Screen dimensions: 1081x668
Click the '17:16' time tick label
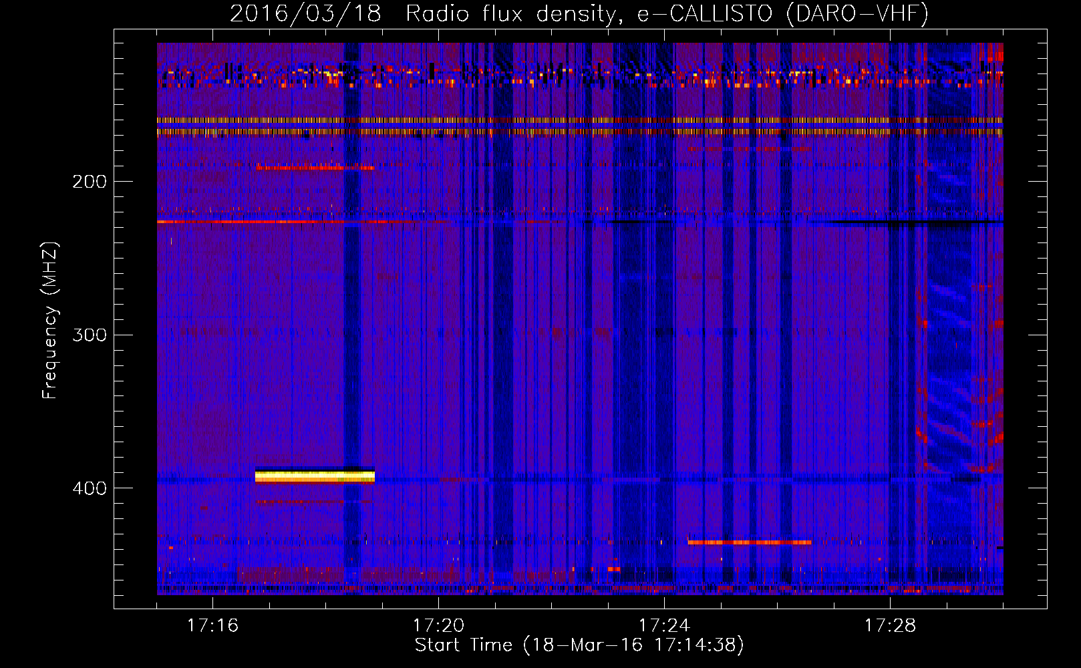(212, 625)
